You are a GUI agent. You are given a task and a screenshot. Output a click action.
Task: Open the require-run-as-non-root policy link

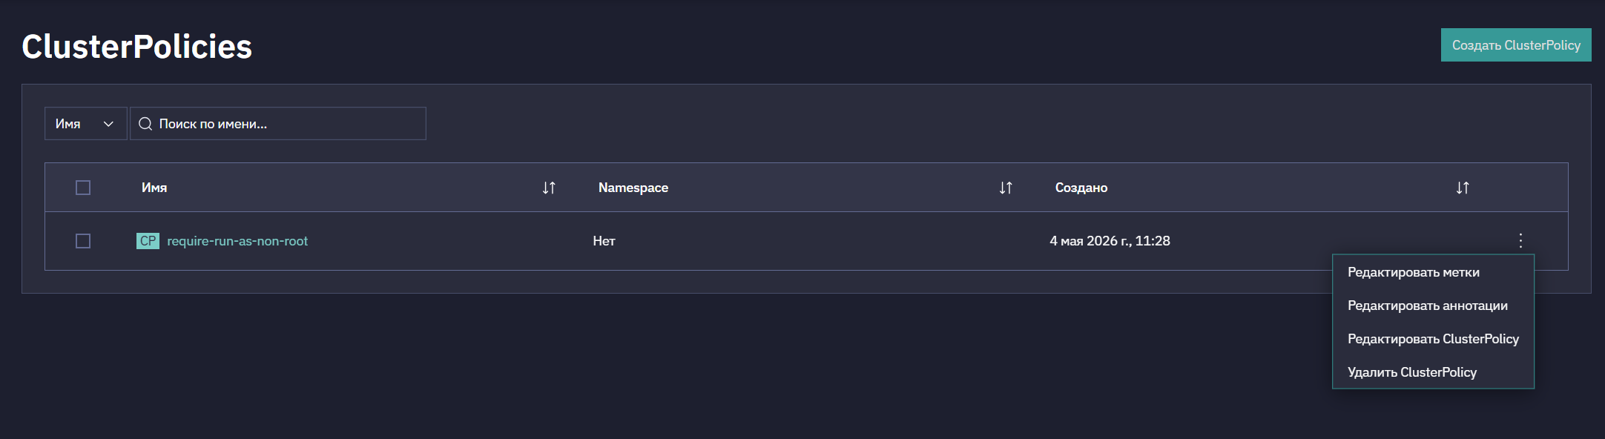click(x=237, y=241)
